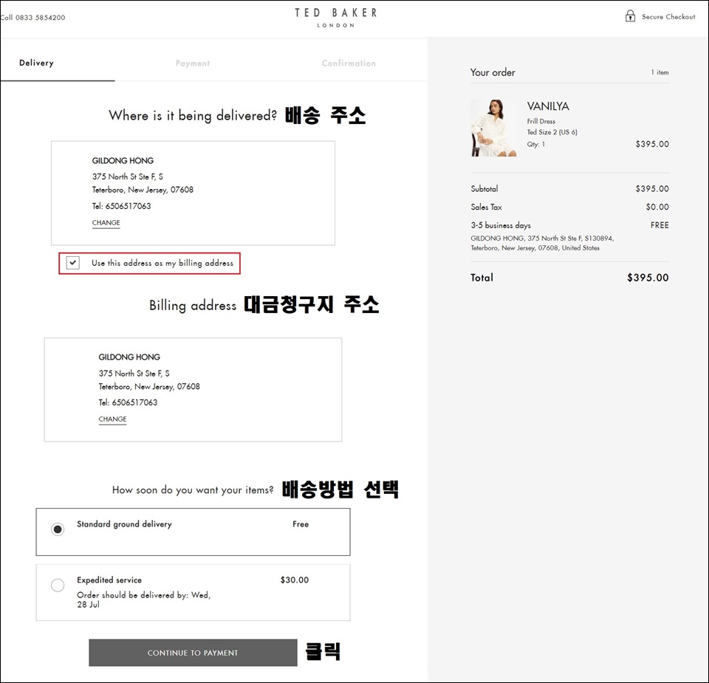Click the 'Billing address' heading
The image size is (709, 683).
pyautogui.click(x=193, y=306)
